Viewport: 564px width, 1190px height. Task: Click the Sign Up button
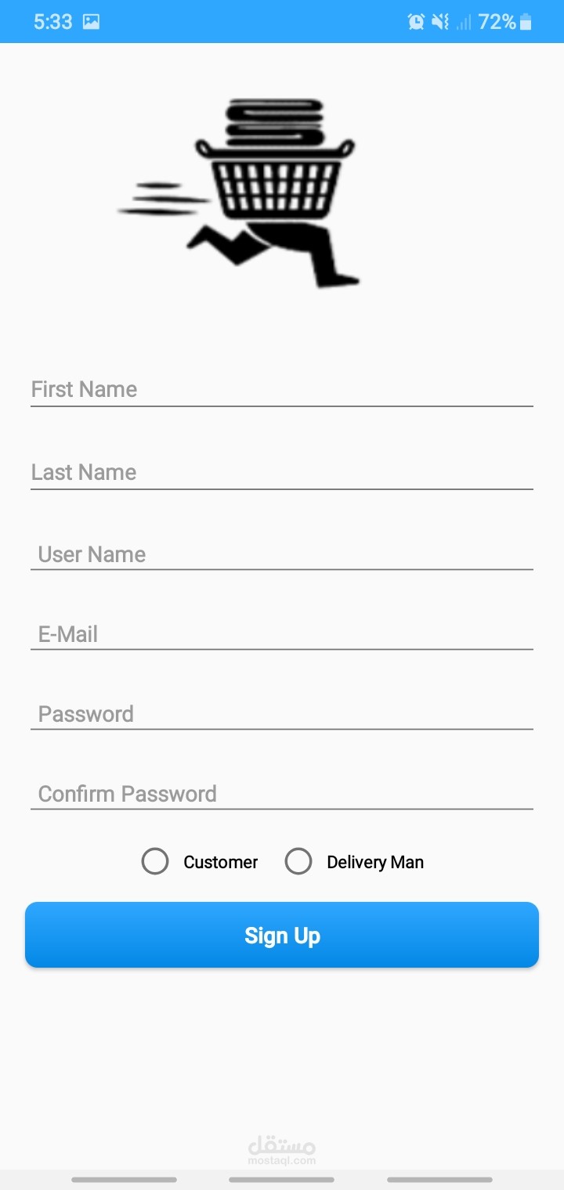[282, 935]
